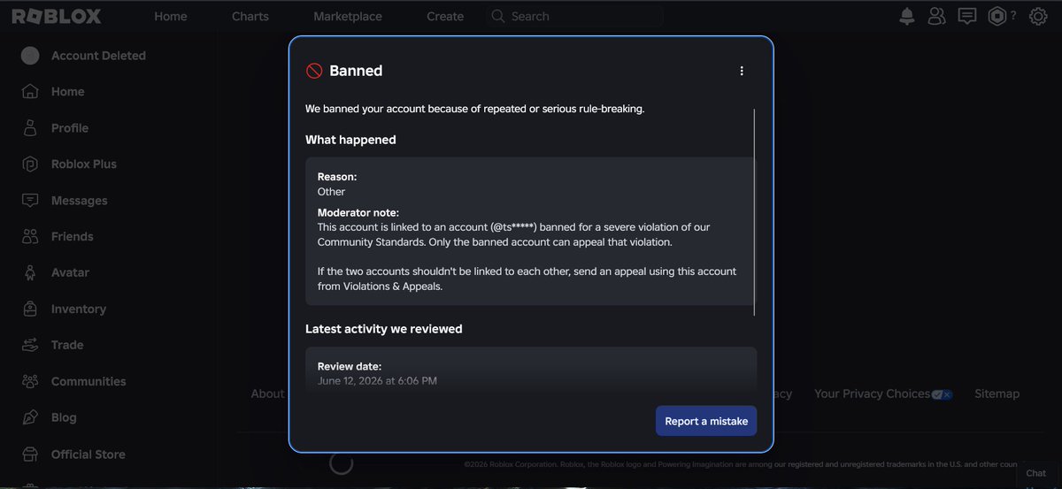
Task: Click the Report a mistake button
Action: tap(706, 421)
